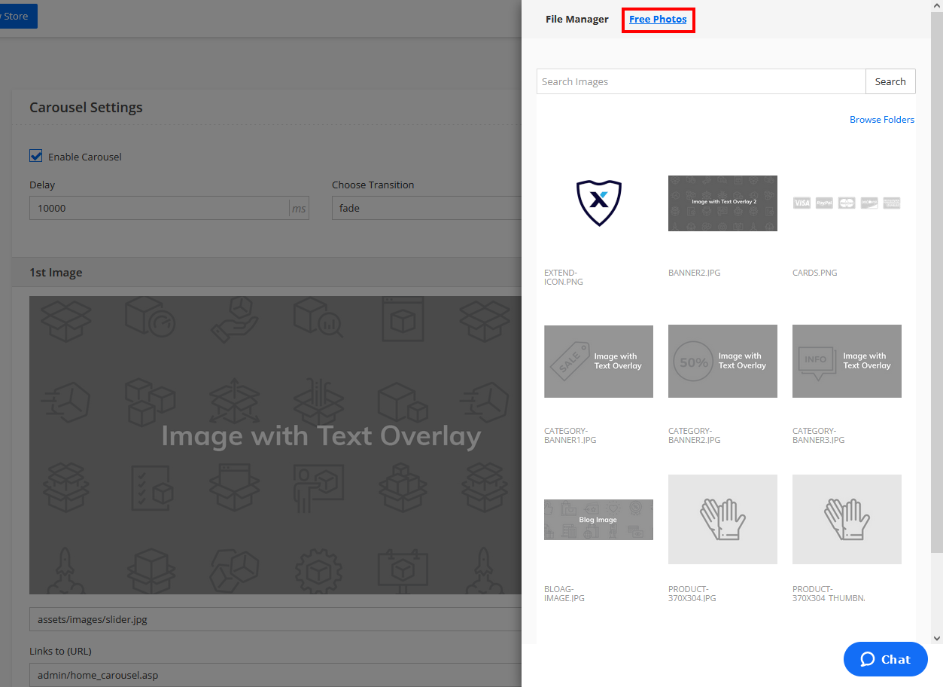Click the file panel scroll down arrow
This screenshot has width=943, height=687.
pyautogui.click(x=937, y=638)
